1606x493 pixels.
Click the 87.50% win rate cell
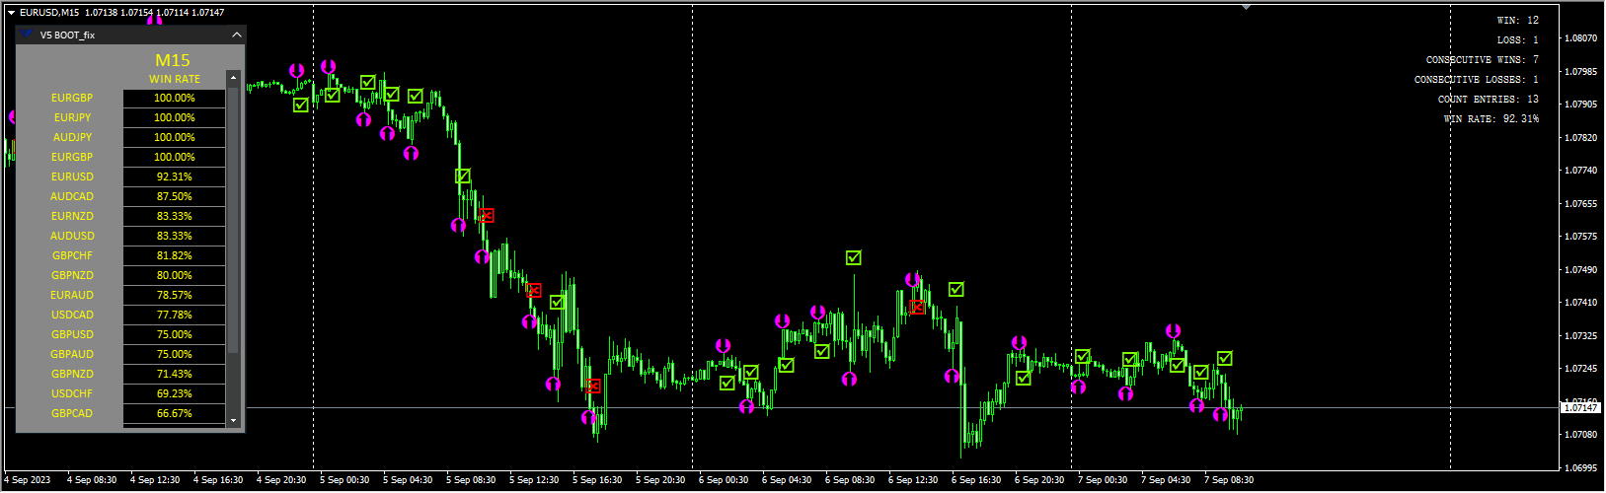point(174,196)
